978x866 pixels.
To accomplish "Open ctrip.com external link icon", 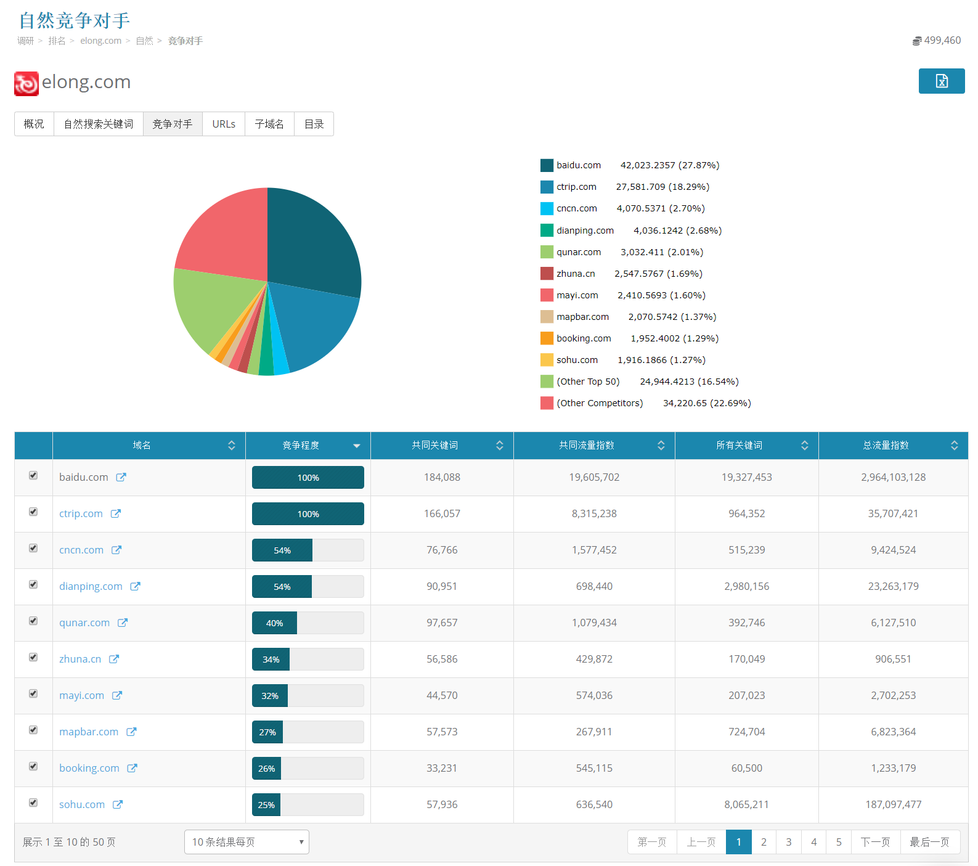I will 116,513.
